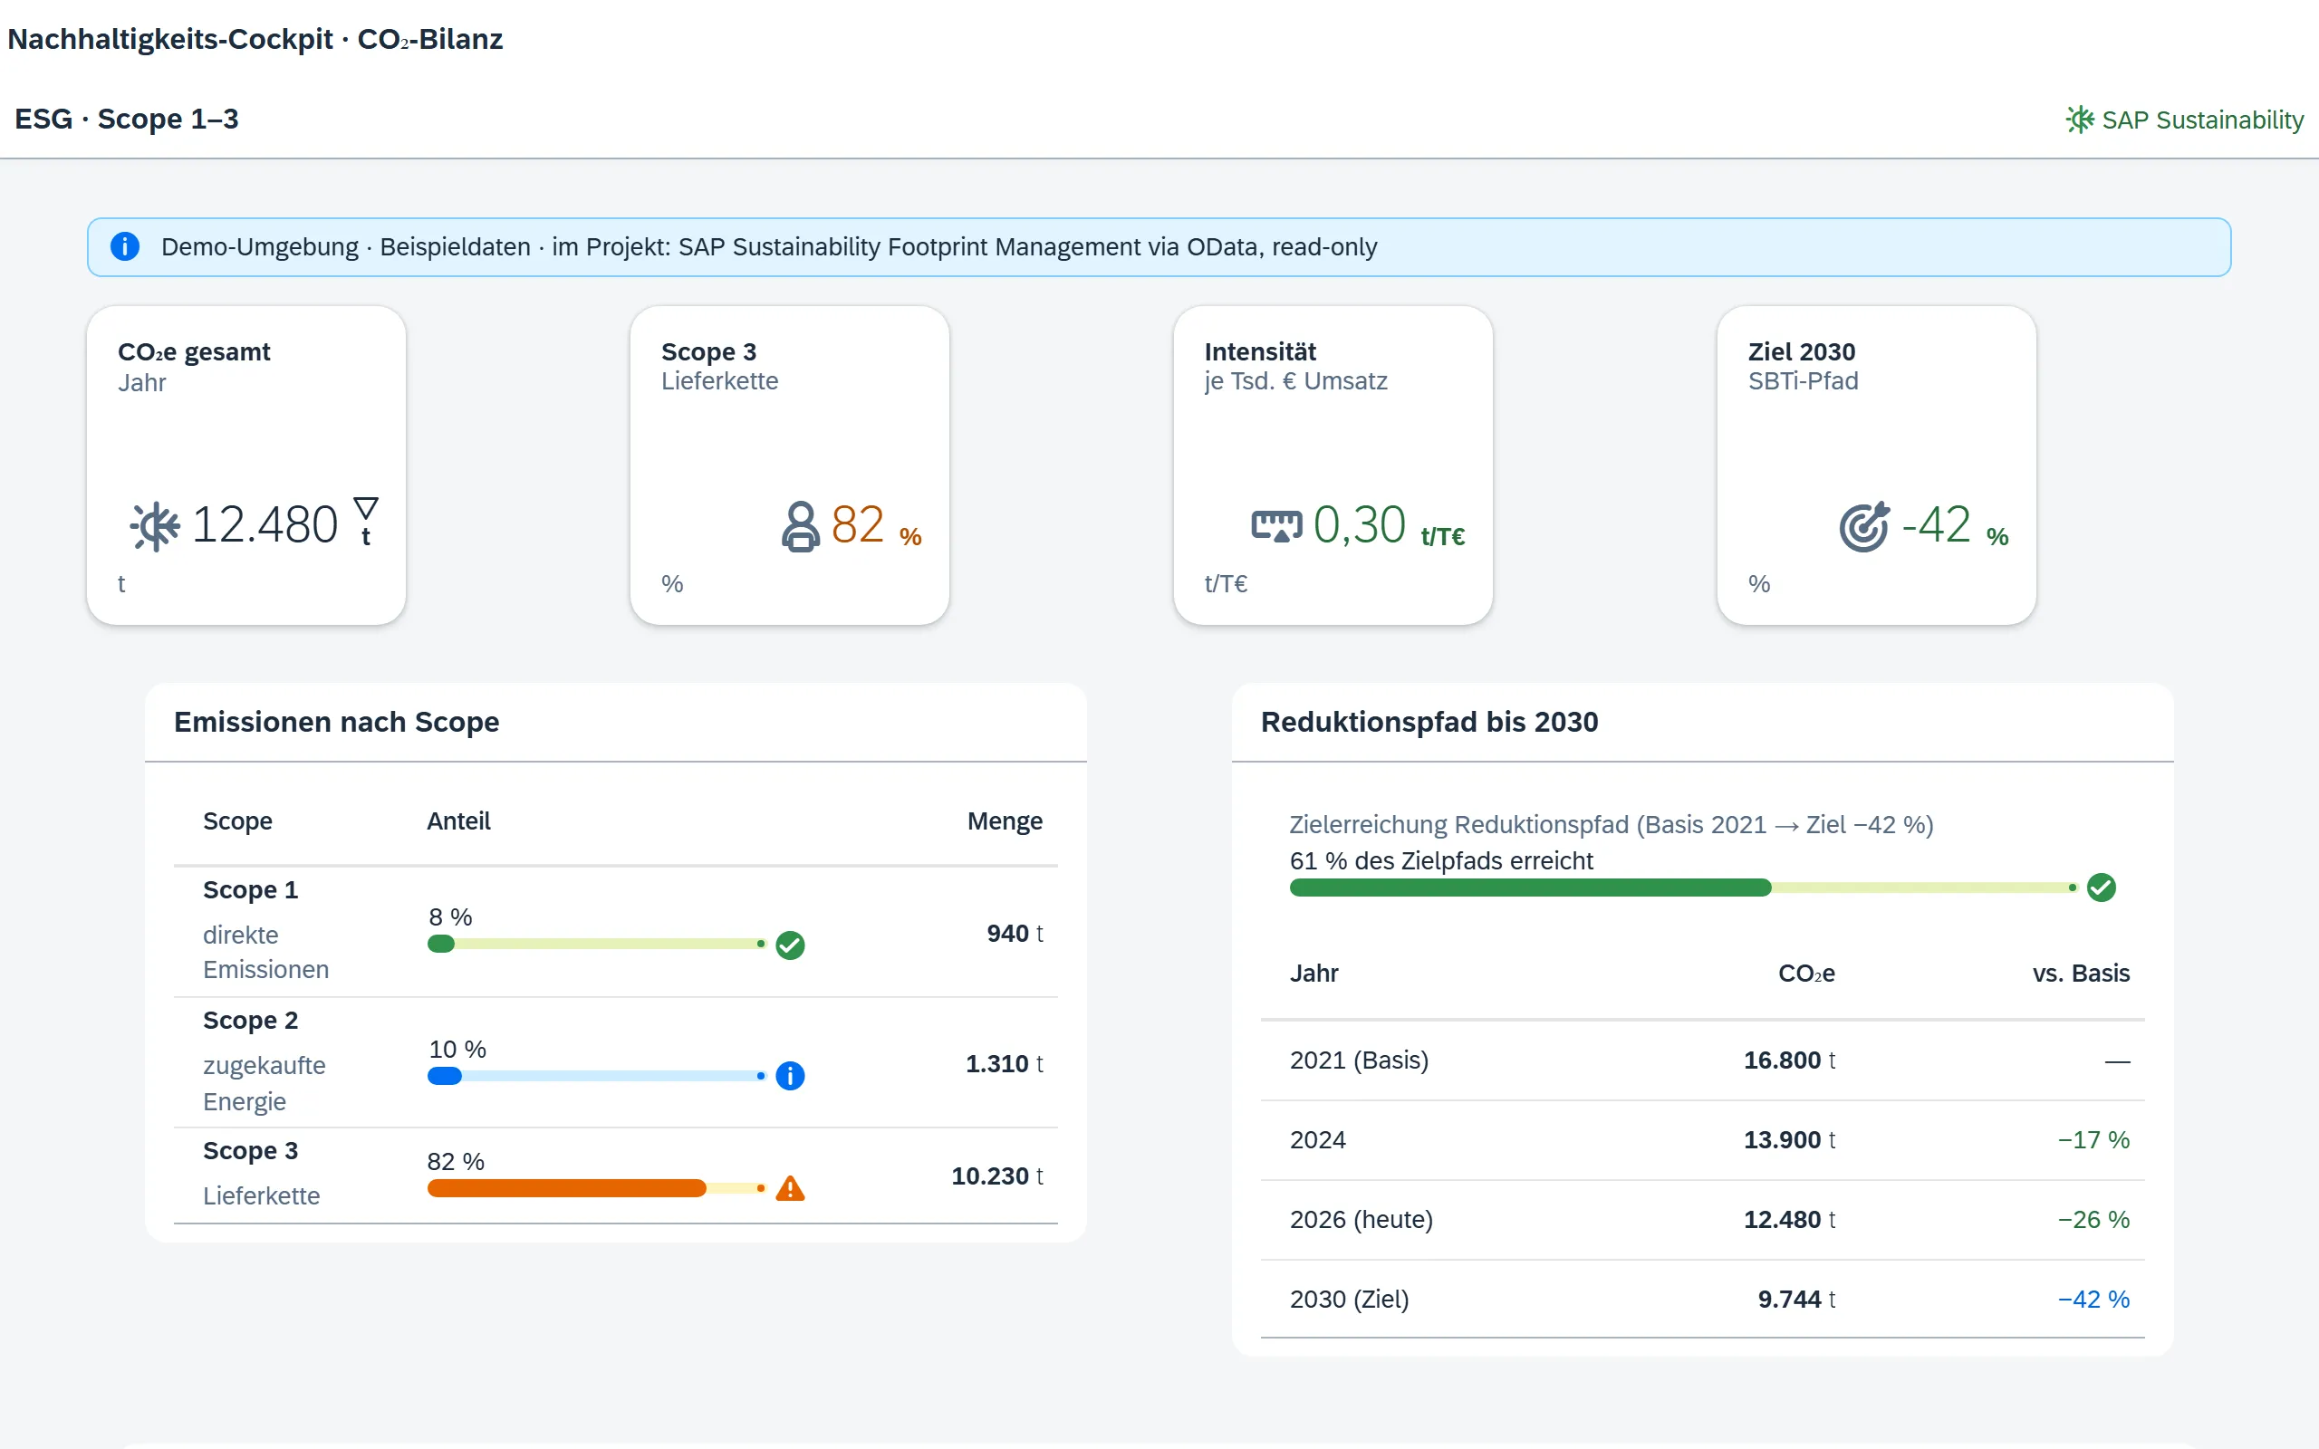Click 'direkte Emissionen' description
The image size is (2319, 1449).
coord(265,953)
